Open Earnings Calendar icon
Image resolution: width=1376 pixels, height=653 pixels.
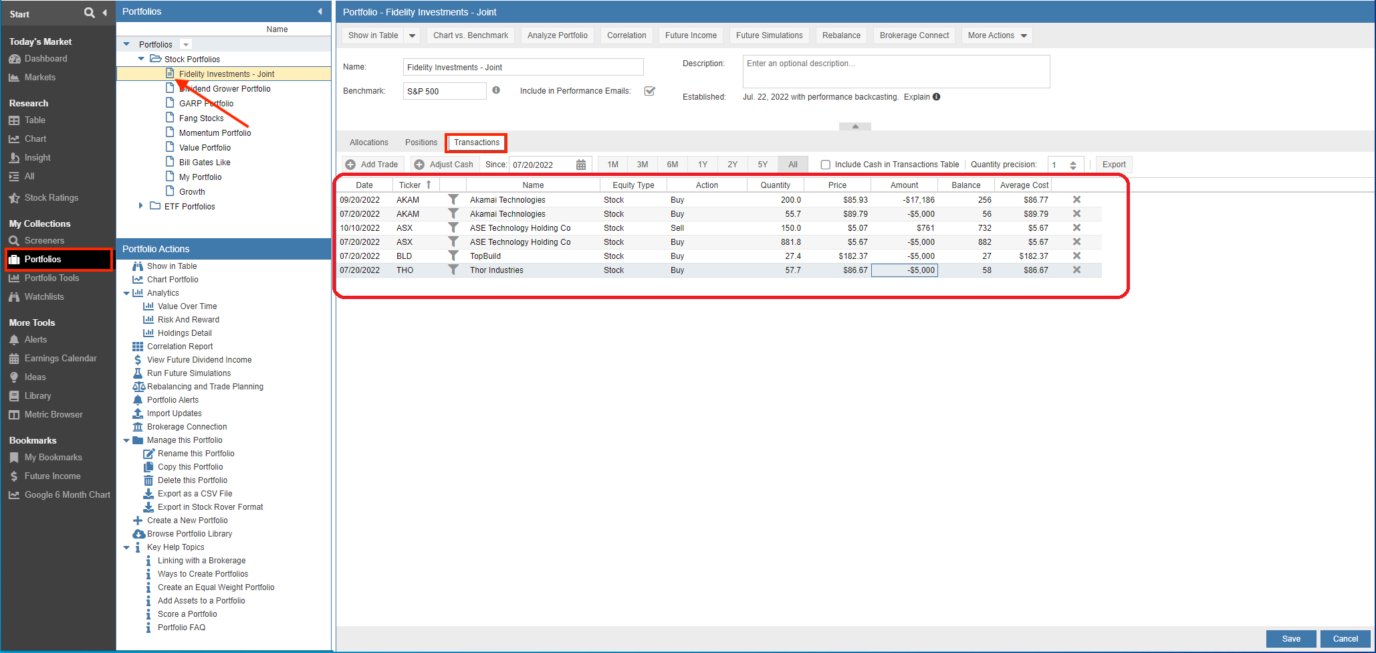click(x=14, y=359)
